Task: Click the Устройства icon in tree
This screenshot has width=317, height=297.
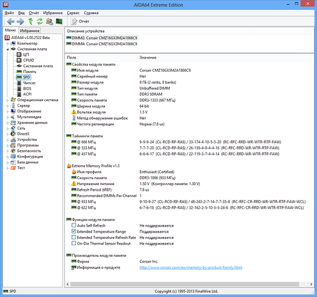Action: pyautogui.click(x=13, y=139)
